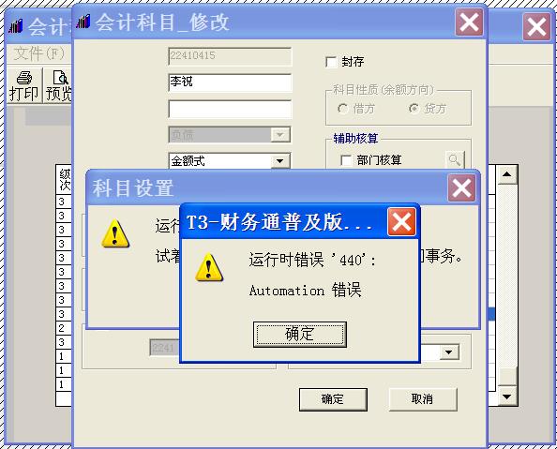This screenshot has width=557, height=449.
Task: Check the 部门核算 checkbox
Action: tap(346, 160)
